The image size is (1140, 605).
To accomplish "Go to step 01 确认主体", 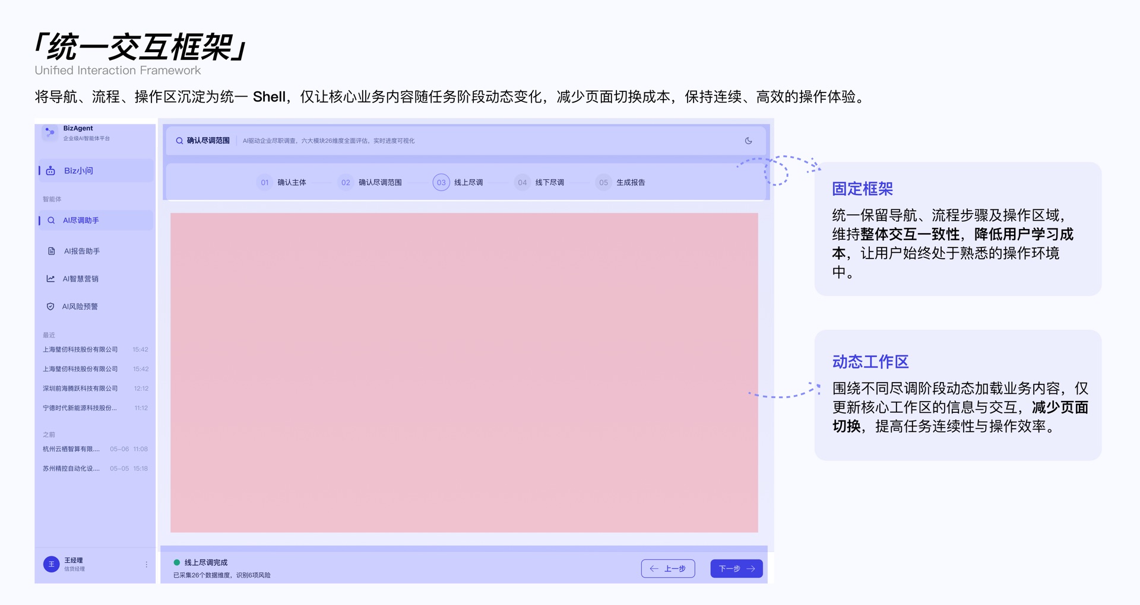I will [x=282, y=182].
